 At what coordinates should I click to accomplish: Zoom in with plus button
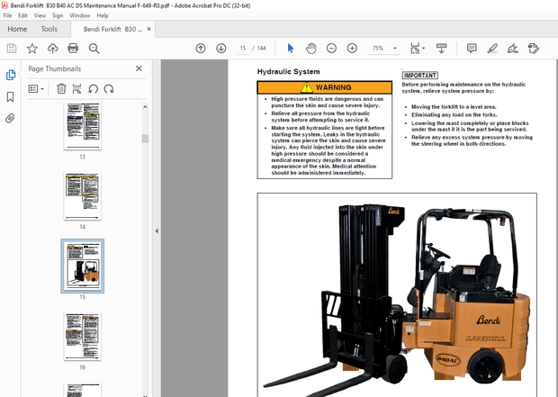coord(352,48)
